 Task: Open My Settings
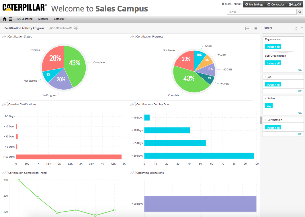tap(254, 5)
